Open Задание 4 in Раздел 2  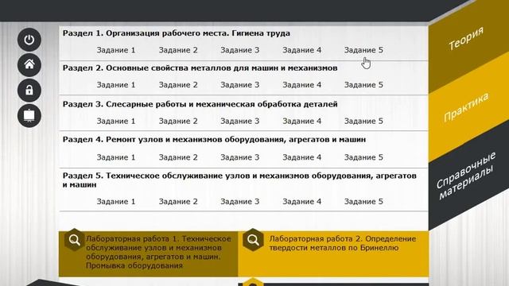(302, 85)
